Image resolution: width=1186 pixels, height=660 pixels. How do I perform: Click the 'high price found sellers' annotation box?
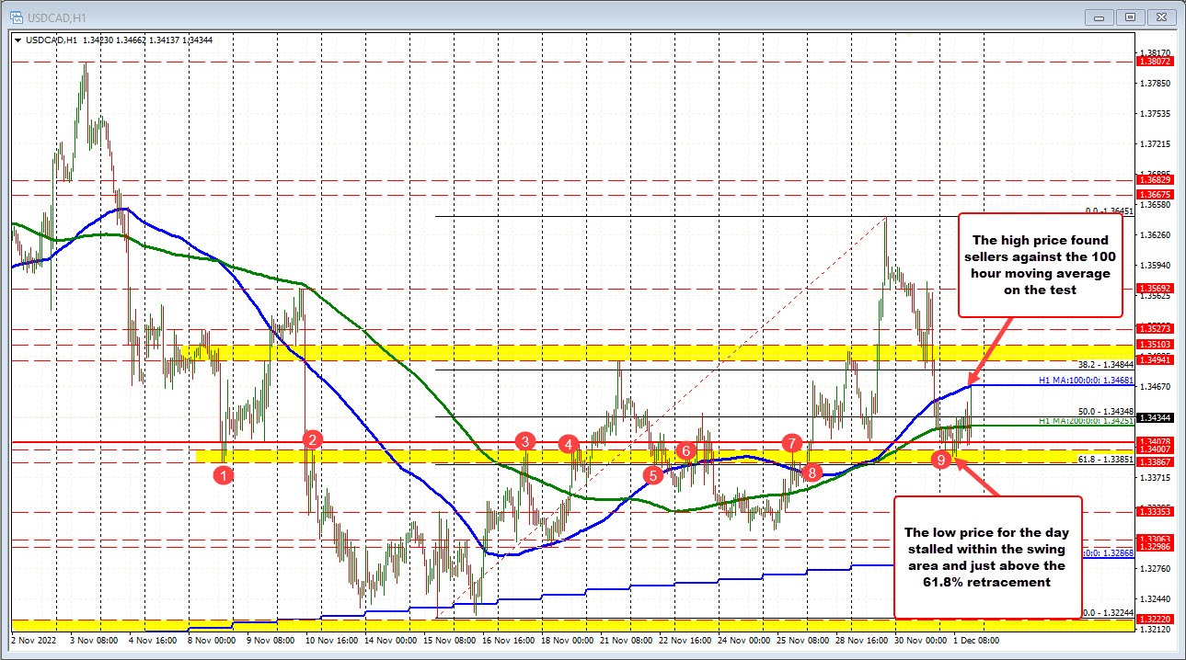(1041, 266)
